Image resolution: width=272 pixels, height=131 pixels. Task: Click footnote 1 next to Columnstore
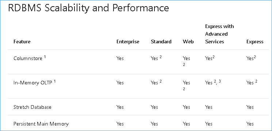coord(45,57)
